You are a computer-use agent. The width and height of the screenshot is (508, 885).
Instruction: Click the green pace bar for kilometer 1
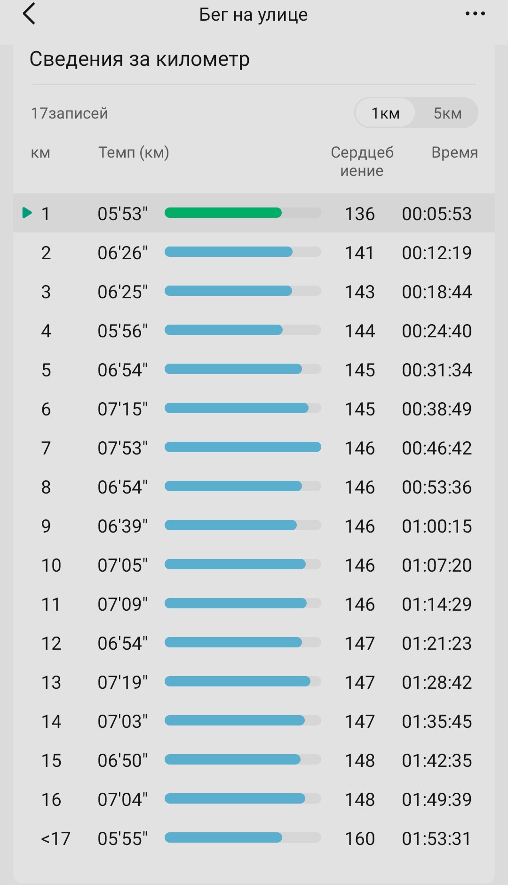[x=223, y=213]
